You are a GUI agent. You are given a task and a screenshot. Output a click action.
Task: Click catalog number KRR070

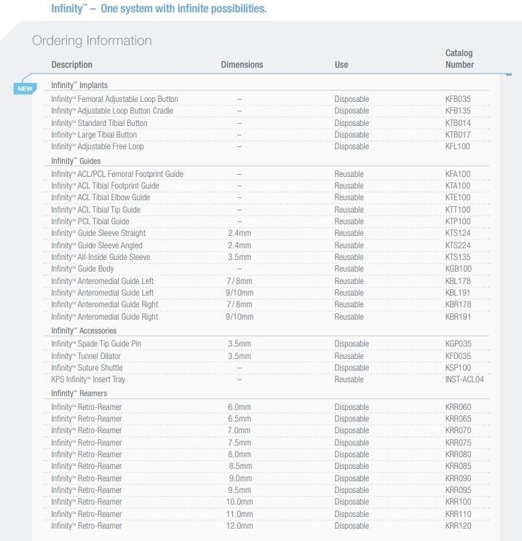tap(458, 430)
